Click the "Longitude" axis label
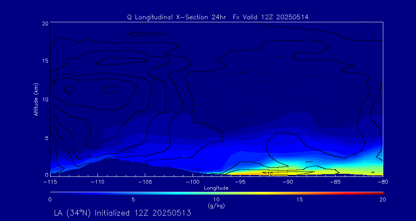The image size is (416, 221). click(x=216, y=188)
